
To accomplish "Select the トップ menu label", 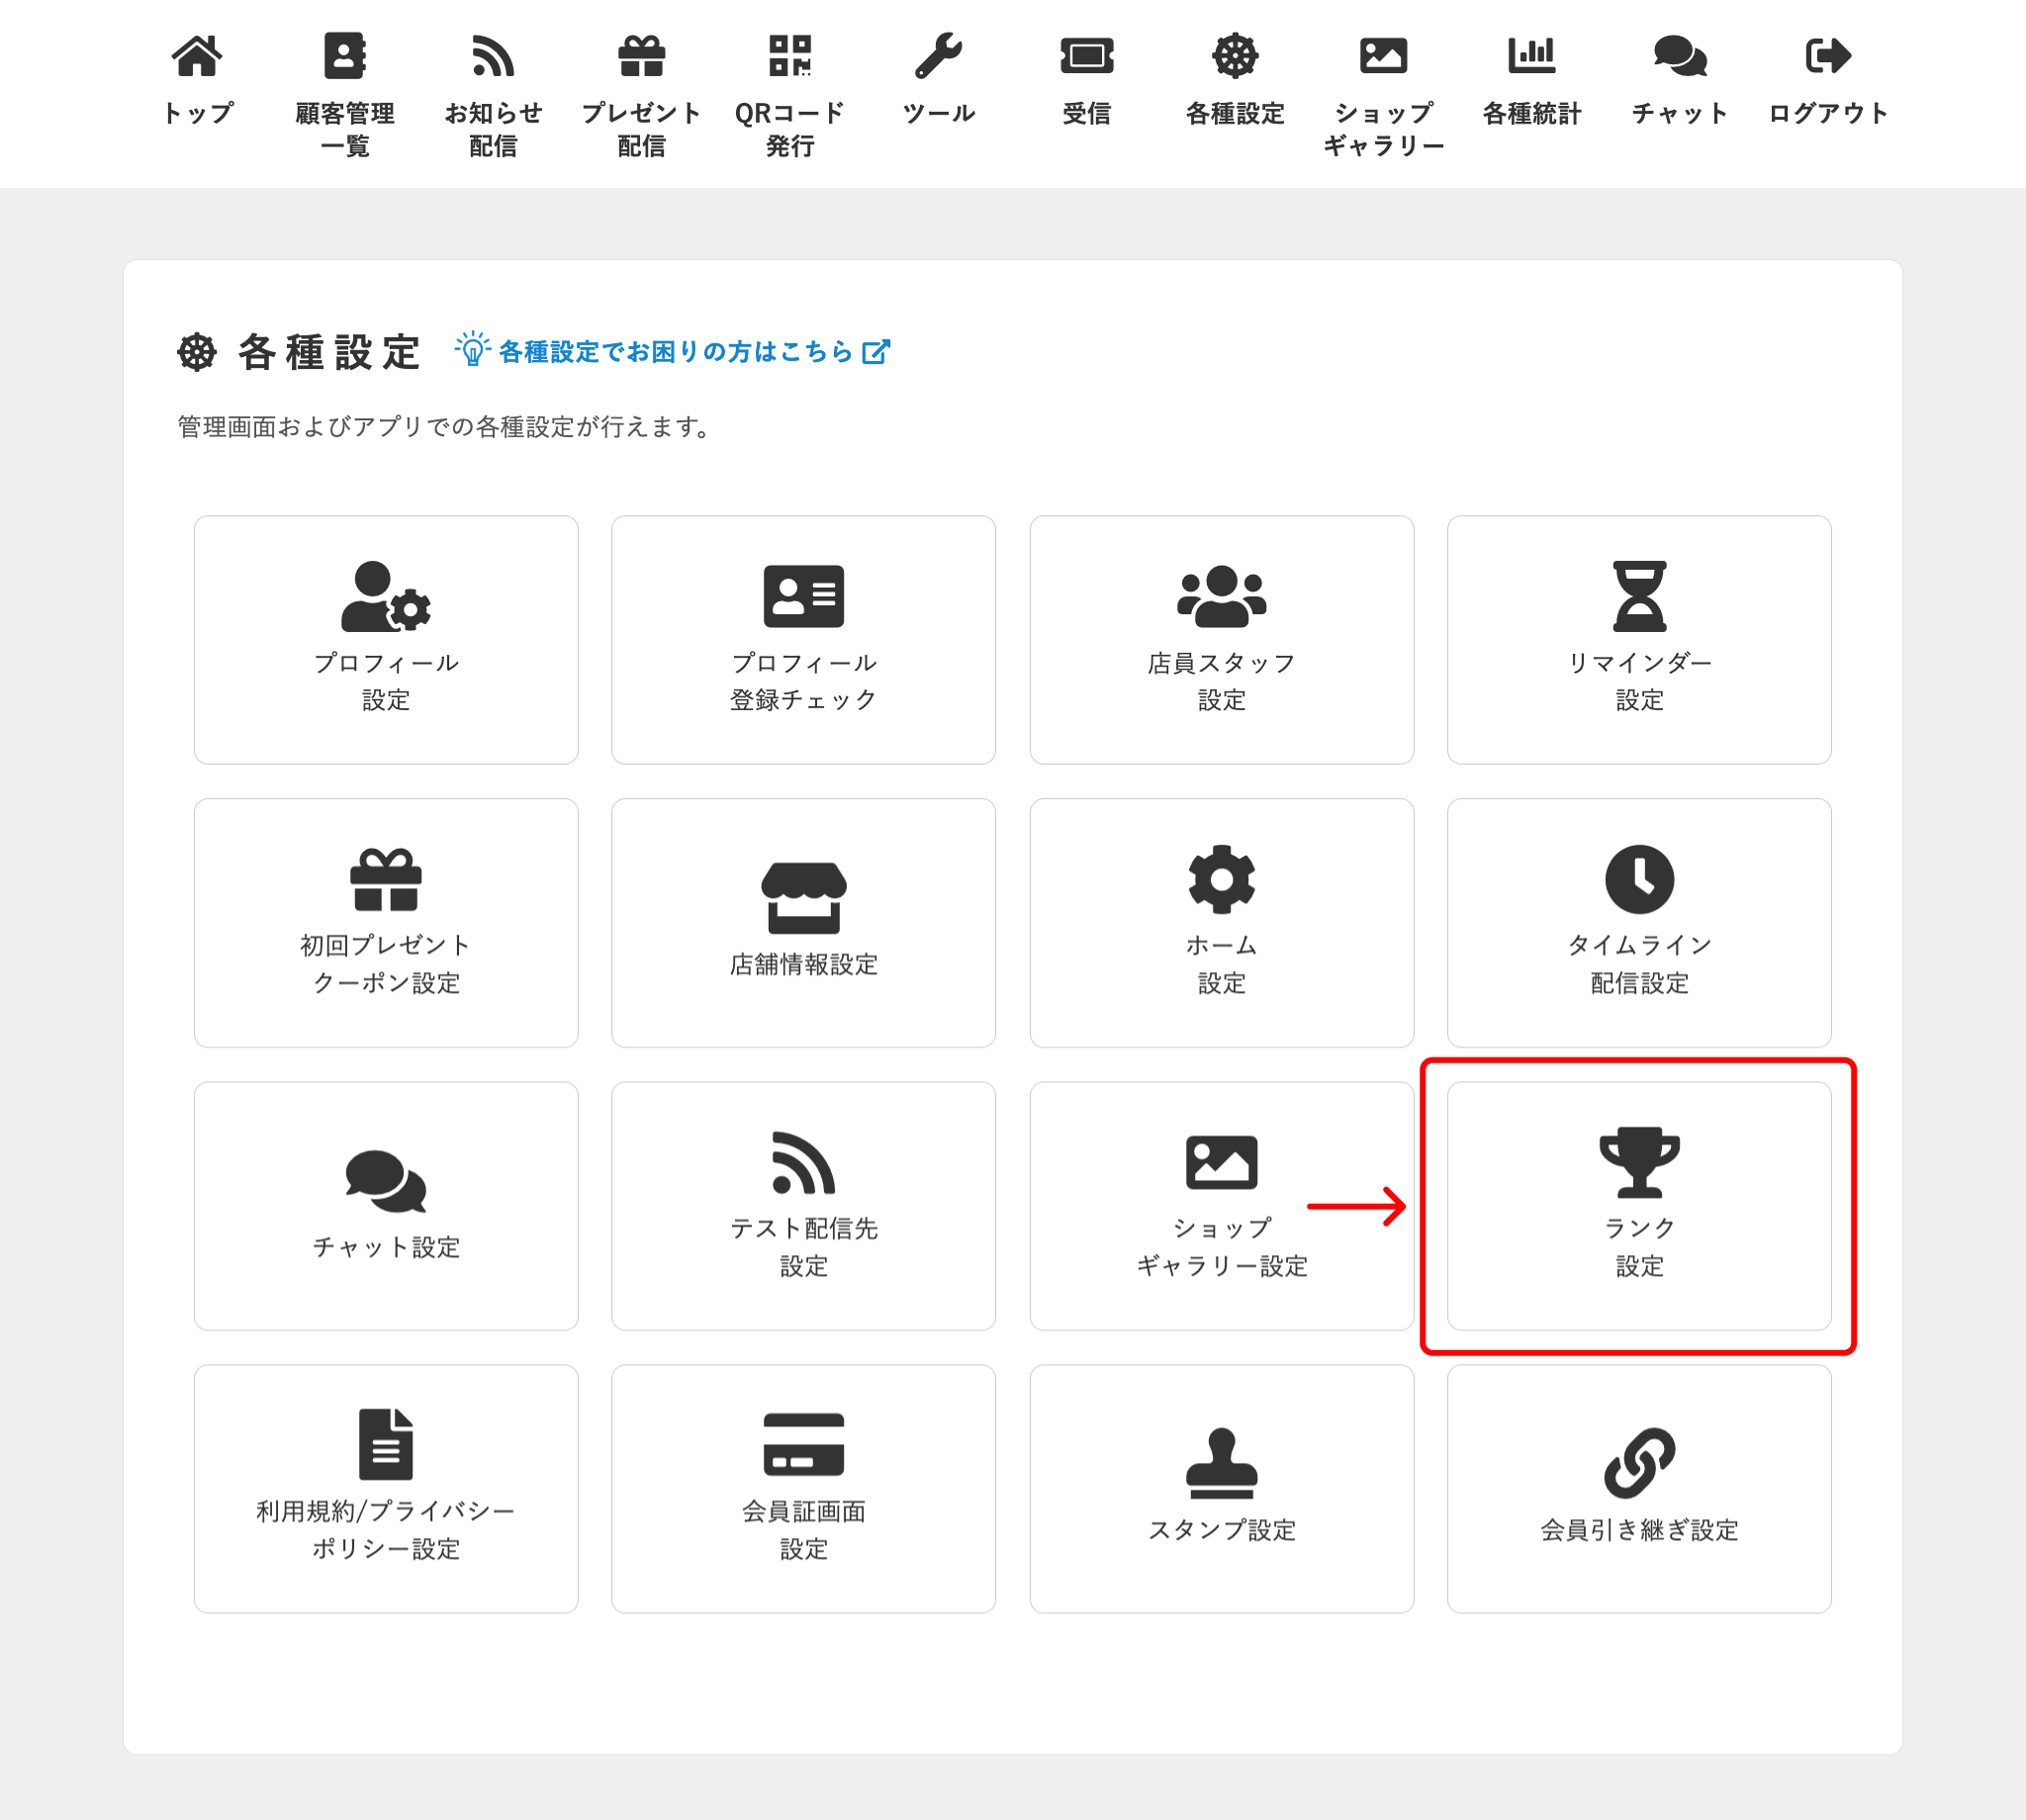I will (197, 113).
